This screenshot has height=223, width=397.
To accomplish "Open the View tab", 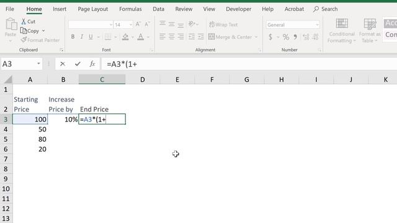I will pos(209,9).
